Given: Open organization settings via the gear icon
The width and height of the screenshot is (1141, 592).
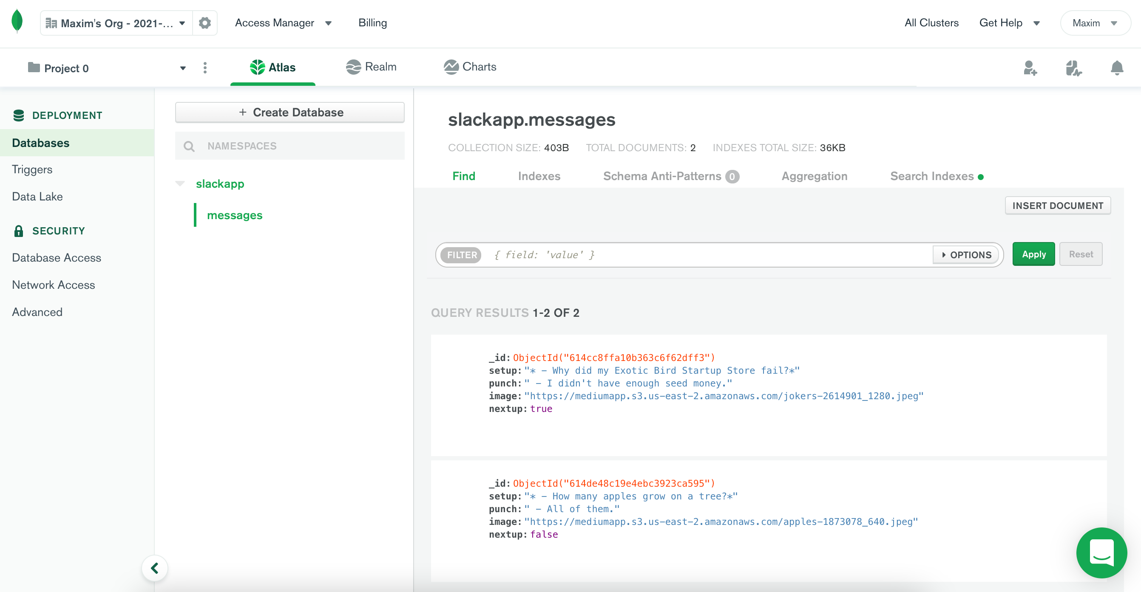Looking at the screenshot, I should tap(204, 23).
